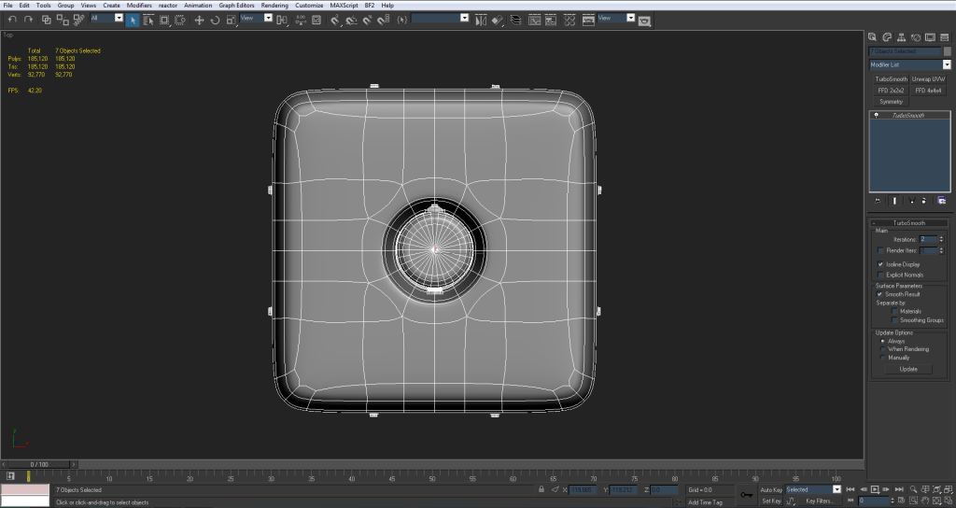Click the Undo arrow icon
956x508 pixels.
[11, 19]
